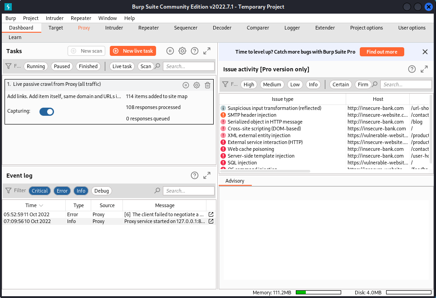The width and height of the screenshot is (436, 298).
Task: Click the Tasks search magnifier icon
Action: click(157, 66)
